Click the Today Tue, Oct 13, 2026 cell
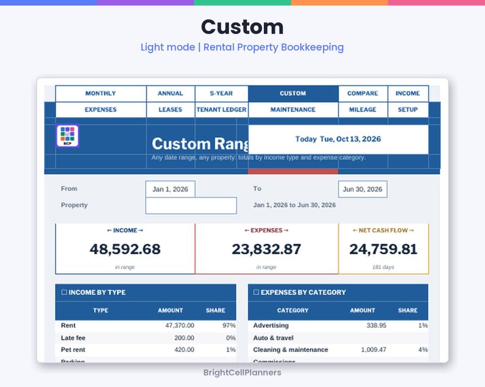 (x=338, y=139)
